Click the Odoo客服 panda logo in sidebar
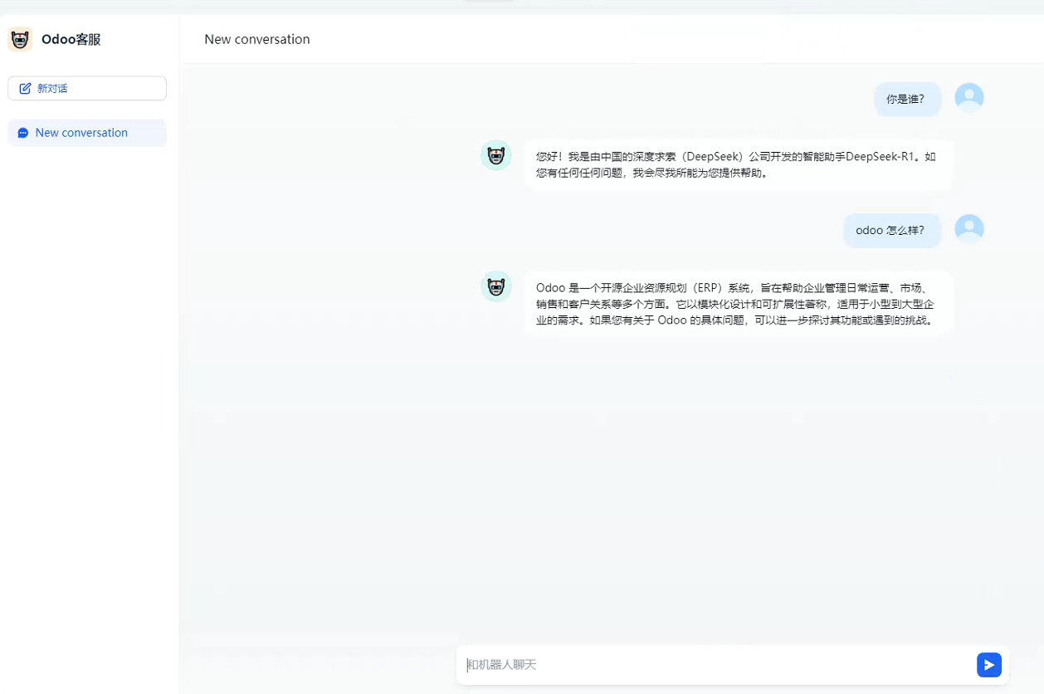This screenshot has width=1044, height=694. (x=20, y=39)
